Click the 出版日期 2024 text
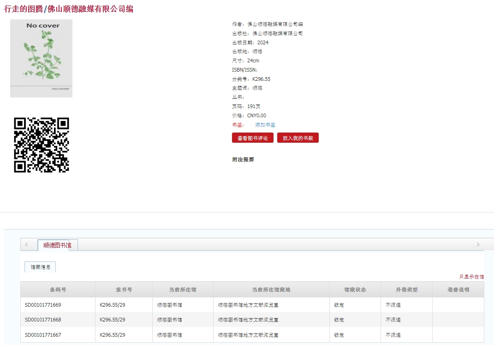Screen dimensions: 494x345 click(250, 42)
